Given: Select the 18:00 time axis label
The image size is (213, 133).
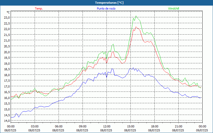Looking at the screenshot, I should [x=154, y=126].
